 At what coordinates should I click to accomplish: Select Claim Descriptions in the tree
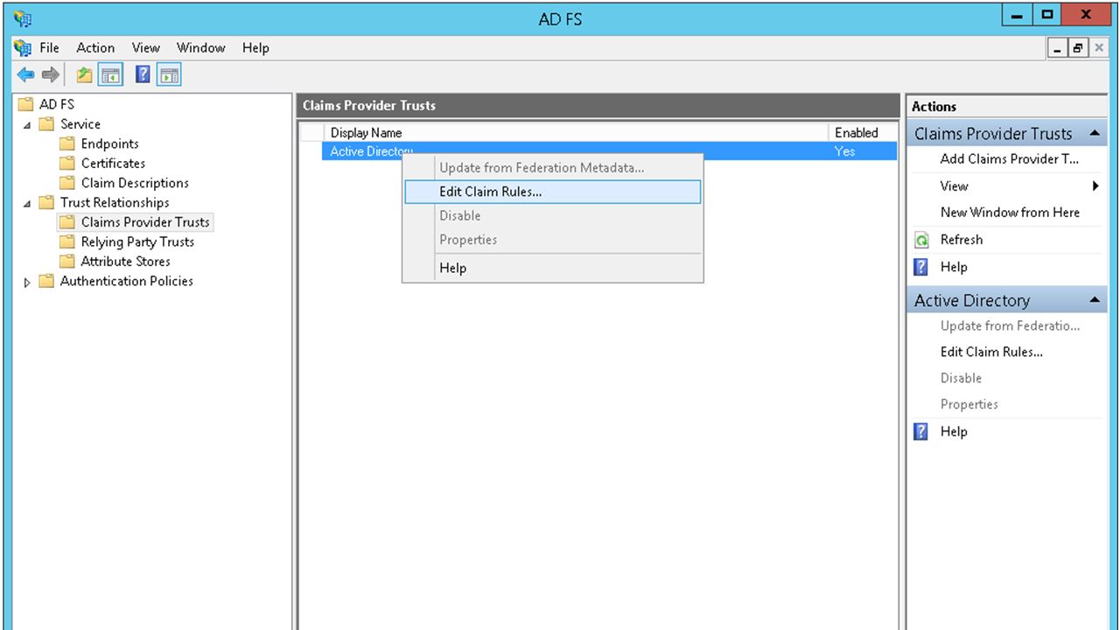pyautogui.click(x=135, y=183)
